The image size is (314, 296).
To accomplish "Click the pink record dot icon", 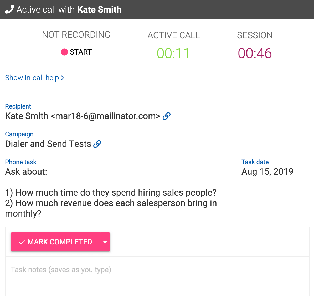I will click(64, 52).
